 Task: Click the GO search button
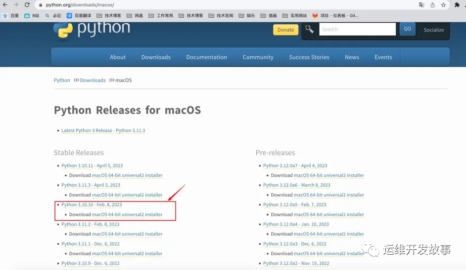point(407,29)
